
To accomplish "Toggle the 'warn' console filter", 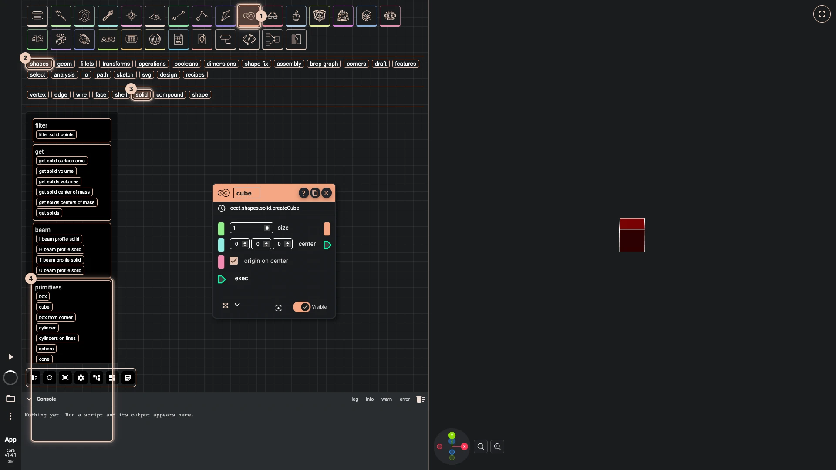I will pyautogui.click(x=387, y=399).
